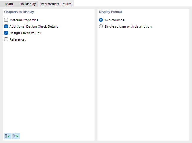Click the Material Properties label text
192x143 pixels.
point(24,20)
